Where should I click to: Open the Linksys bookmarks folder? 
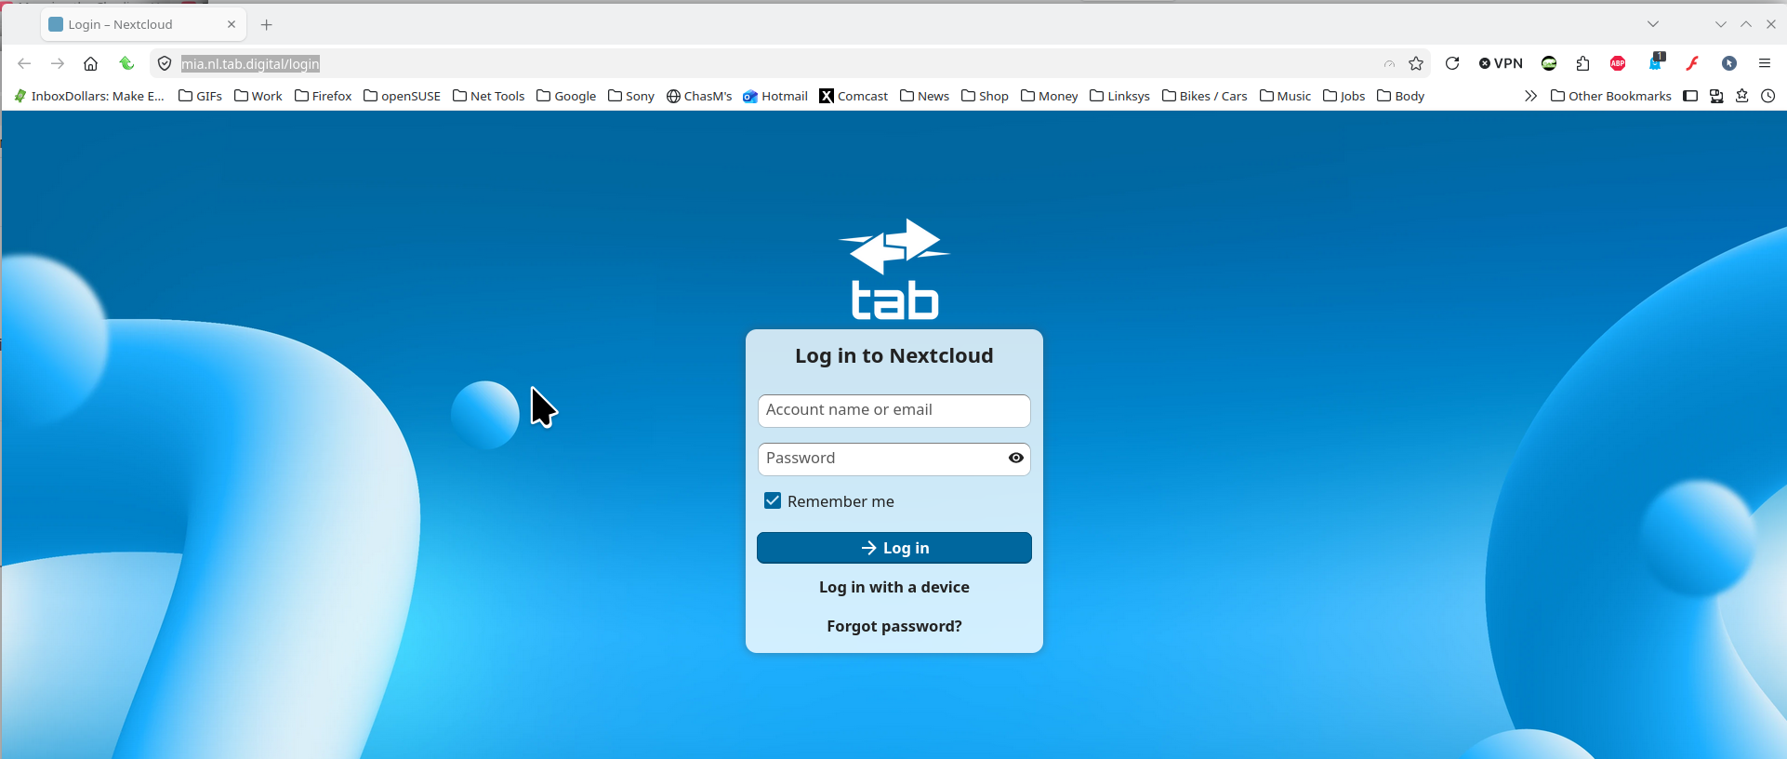(1120, 96)
